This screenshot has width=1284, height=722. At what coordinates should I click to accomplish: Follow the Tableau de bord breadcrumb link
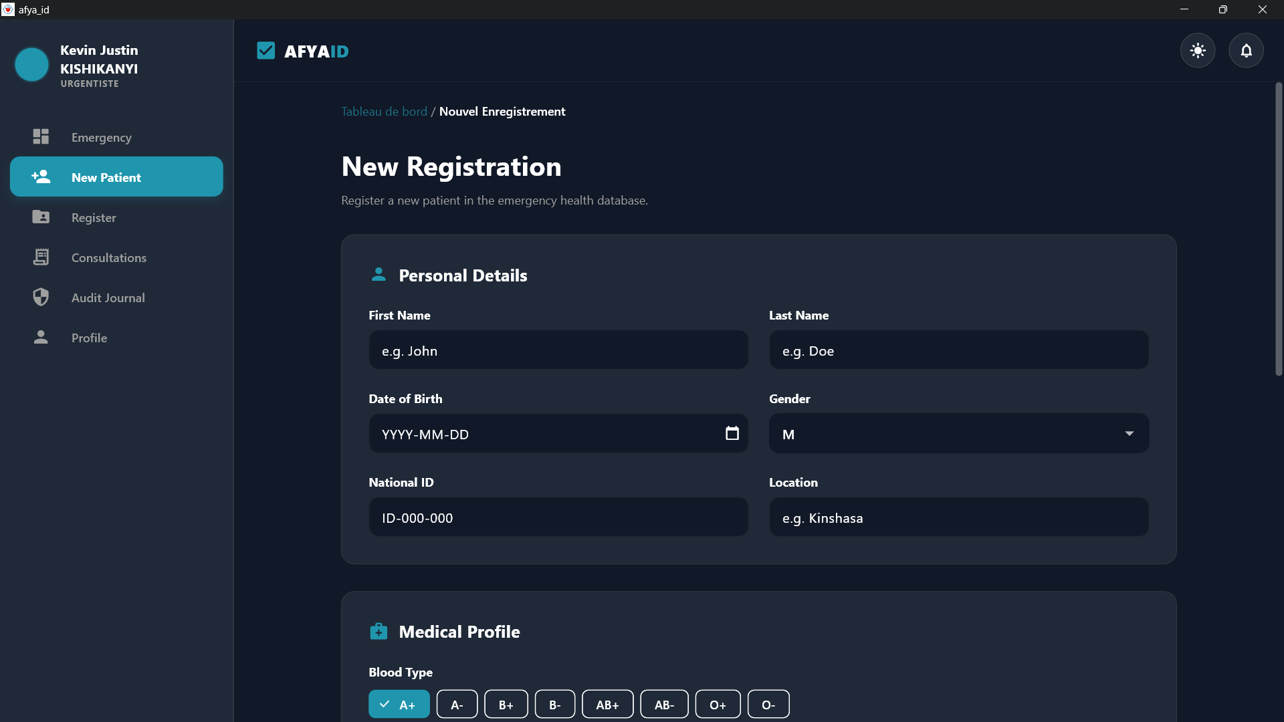(x=384, y=112)
